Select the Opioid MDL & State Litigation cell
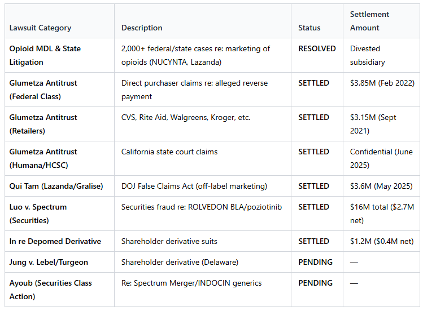The width and height of the screenshot is (423, 311). coord(46,55)
